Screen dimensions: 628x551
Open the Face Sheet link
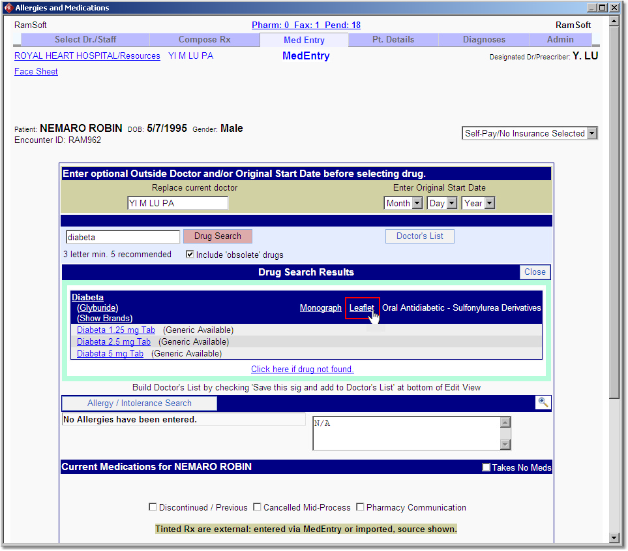tap(36, 72)
